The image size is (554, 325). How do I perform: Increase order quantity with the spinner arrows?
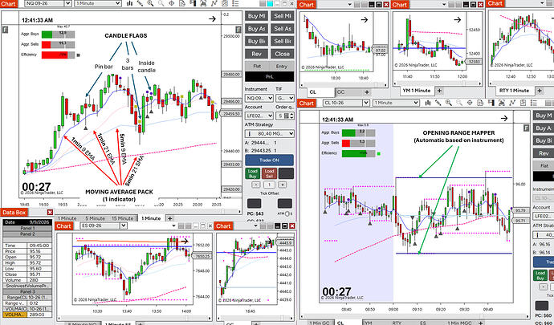click(x=291, y=114)
